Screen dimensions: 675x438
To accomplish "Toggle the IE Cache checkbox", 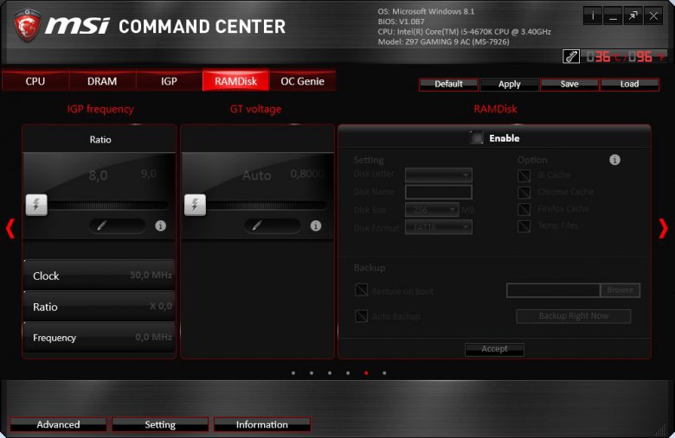I will tap(524, 175).
